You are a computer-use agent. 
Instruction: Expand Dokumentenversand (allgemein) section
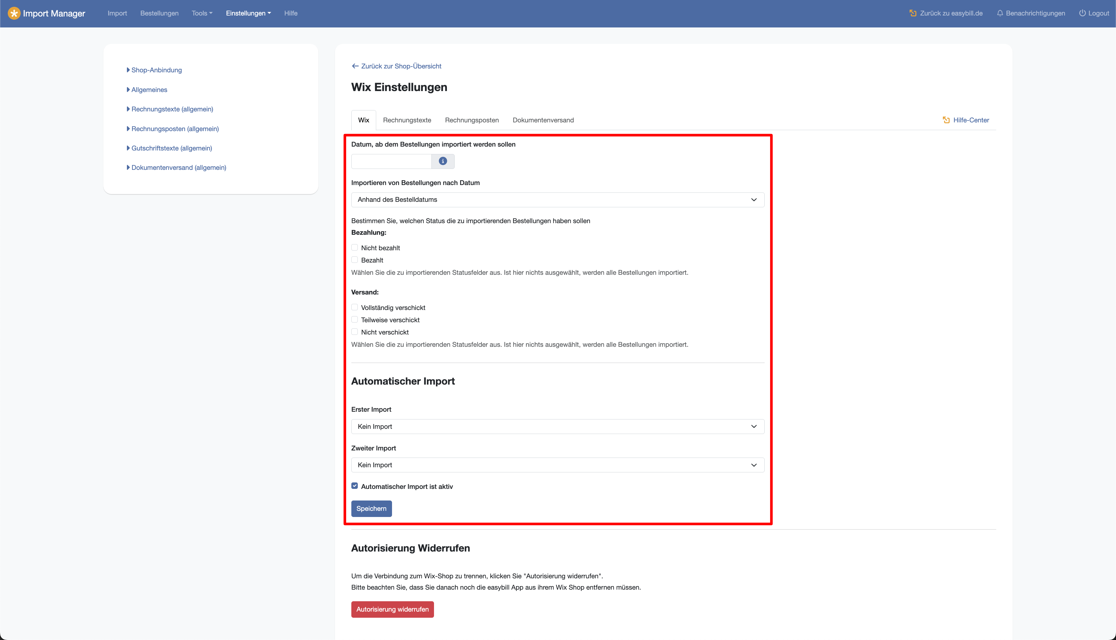coord(177,168)
